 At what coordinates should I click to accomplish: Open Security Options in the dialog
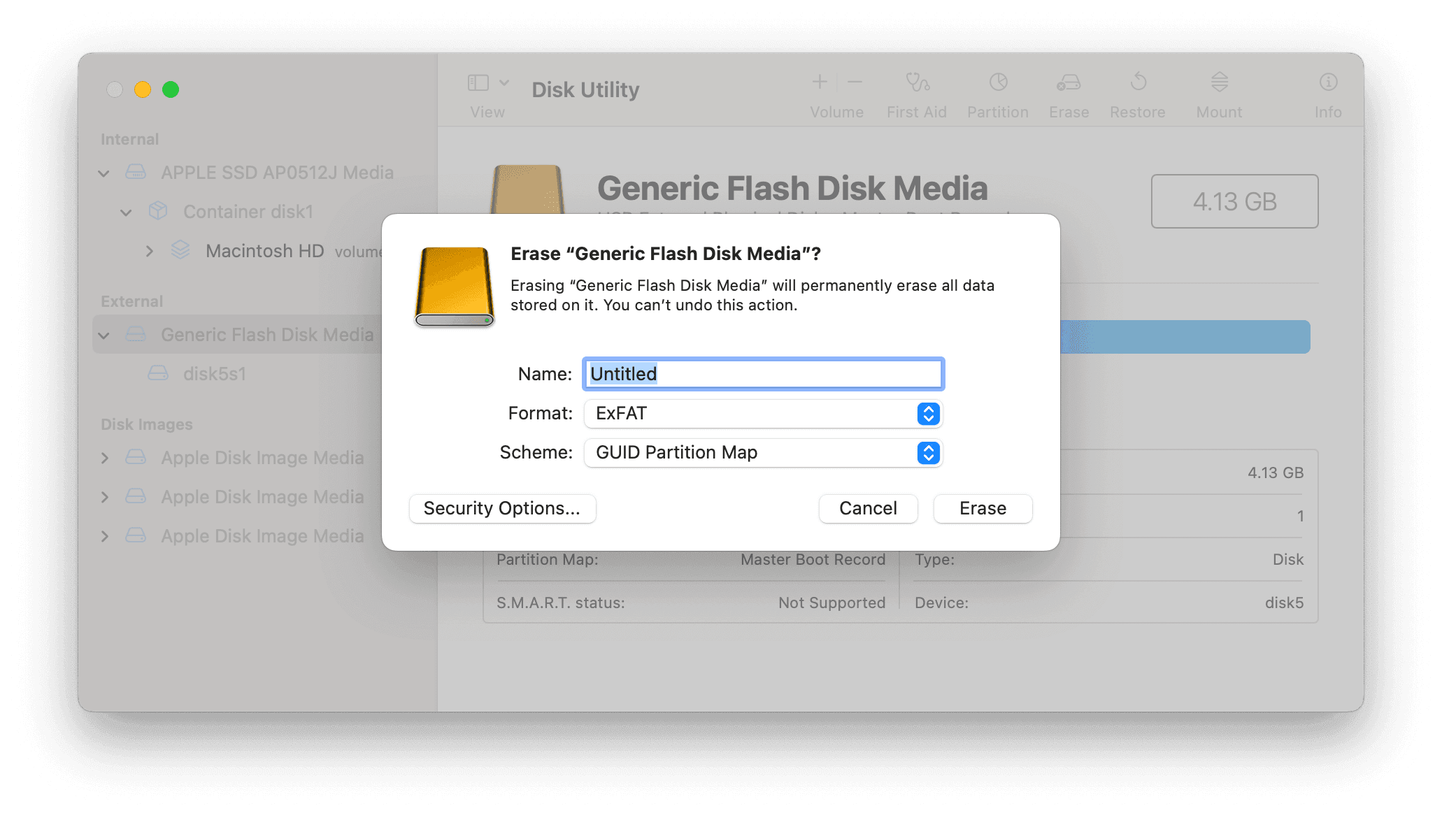(x=502, y=508)
